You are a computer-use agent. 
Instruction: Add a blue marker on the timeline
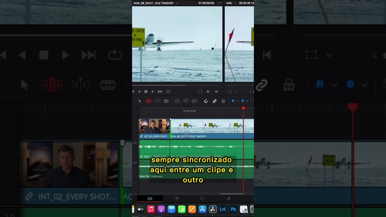coord(242,101)
